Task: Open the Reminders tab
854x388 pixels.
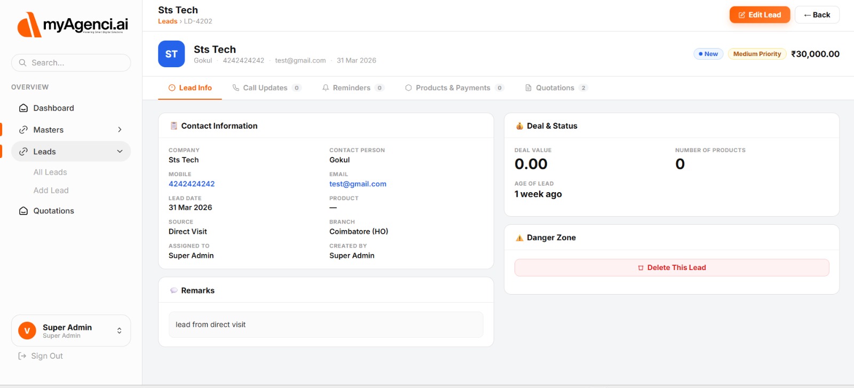Action: tap(352, 88)
